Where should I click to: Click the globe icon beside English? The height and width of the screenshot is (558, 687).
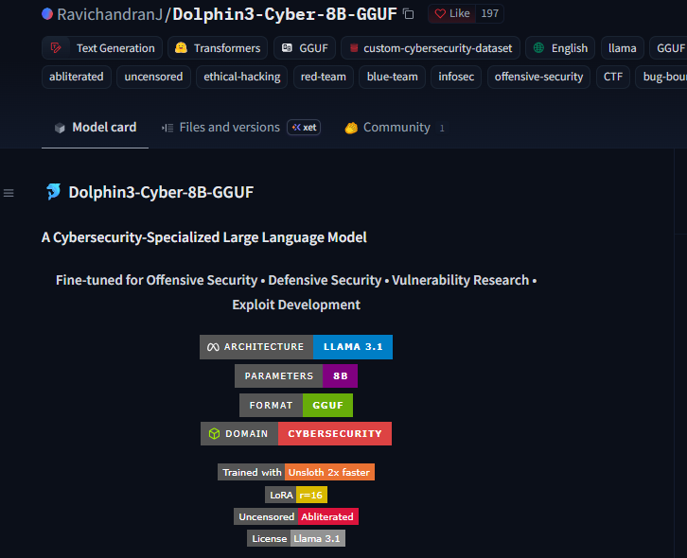click(539, 47)
